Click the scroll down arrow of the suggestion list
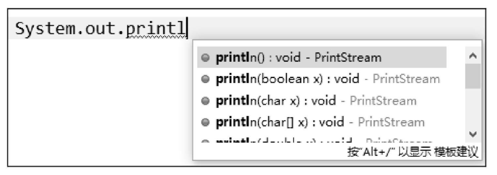 473,134
